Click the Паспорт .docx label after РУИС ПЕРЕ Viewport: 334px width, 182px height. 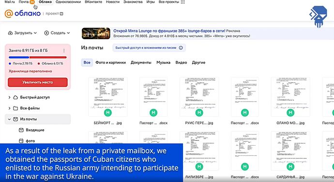point(245,123)
